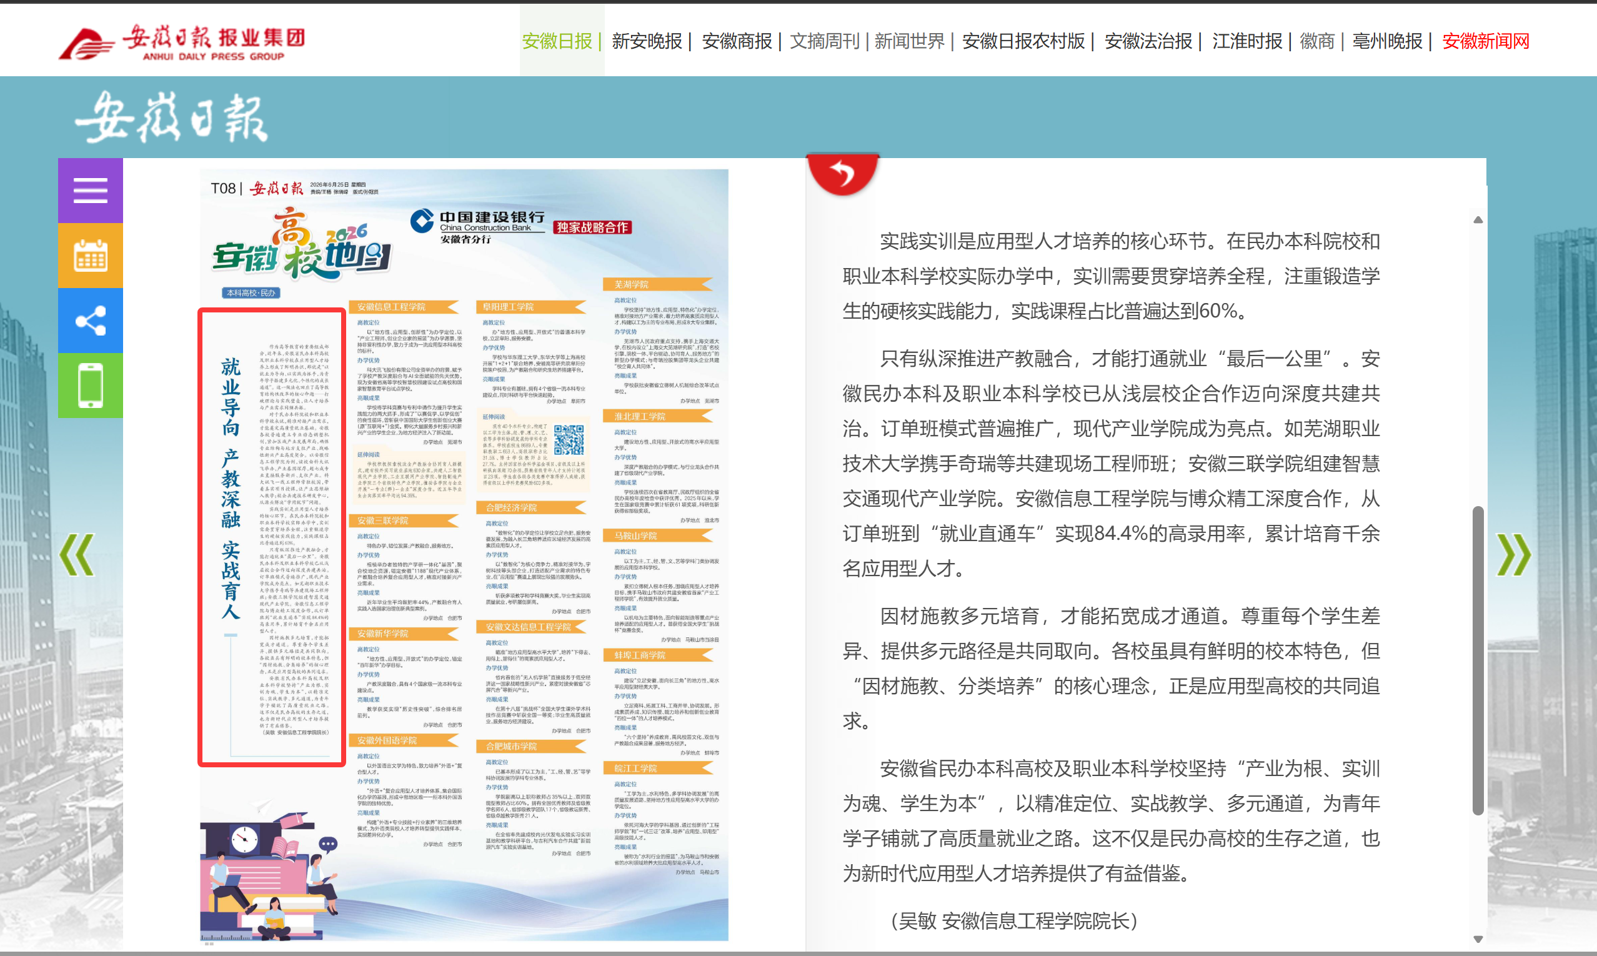
Task: Click the article scrollbar down arrow
Action: (1478, 939)
